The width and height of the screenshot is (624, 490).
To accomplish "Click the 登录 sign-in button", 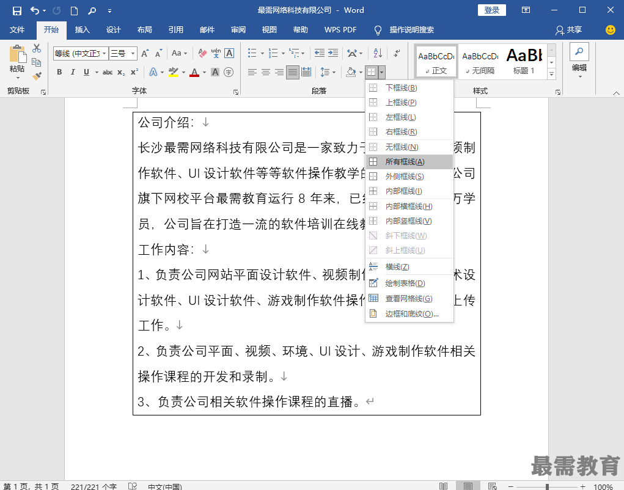I will tap(491, 10).
